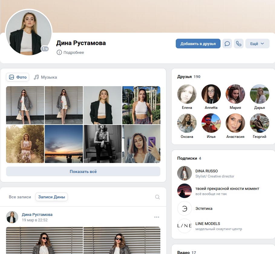Open the sunset community avatar
275x254 pixels.
(184, 191)
